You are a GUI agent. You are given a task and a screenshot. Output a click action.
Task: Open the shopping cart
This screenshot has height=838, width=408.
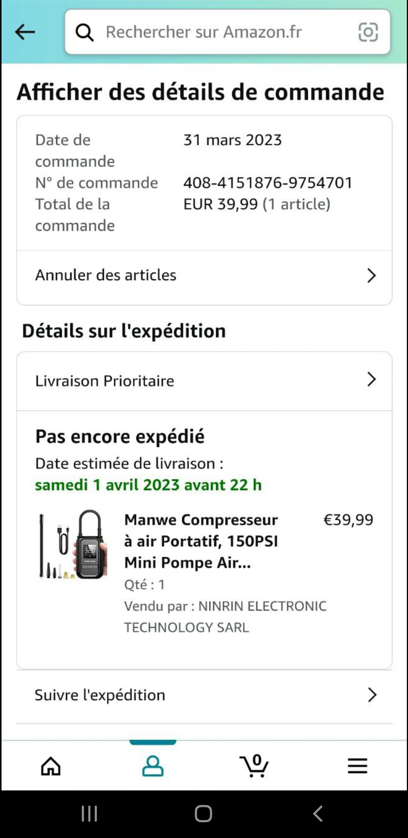tap(254, 766)
